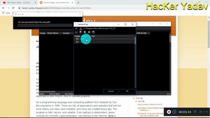Click the Victim Name column header
This screenshot has width=210, height=118.
[x=52, y=33]
